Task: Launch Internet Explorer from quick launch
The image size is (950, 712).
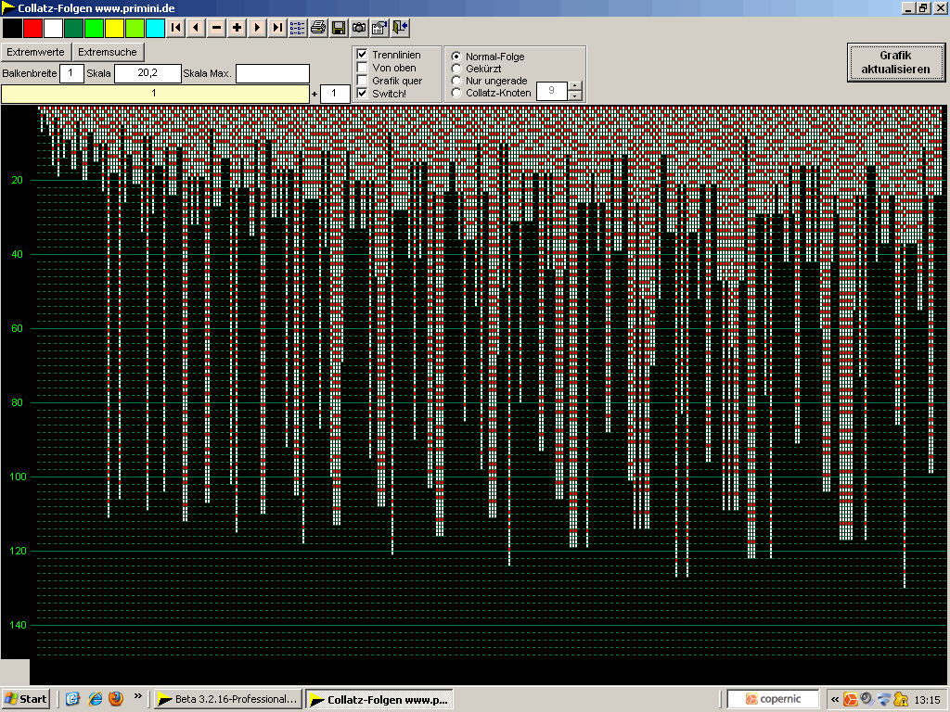Action: 96,699
